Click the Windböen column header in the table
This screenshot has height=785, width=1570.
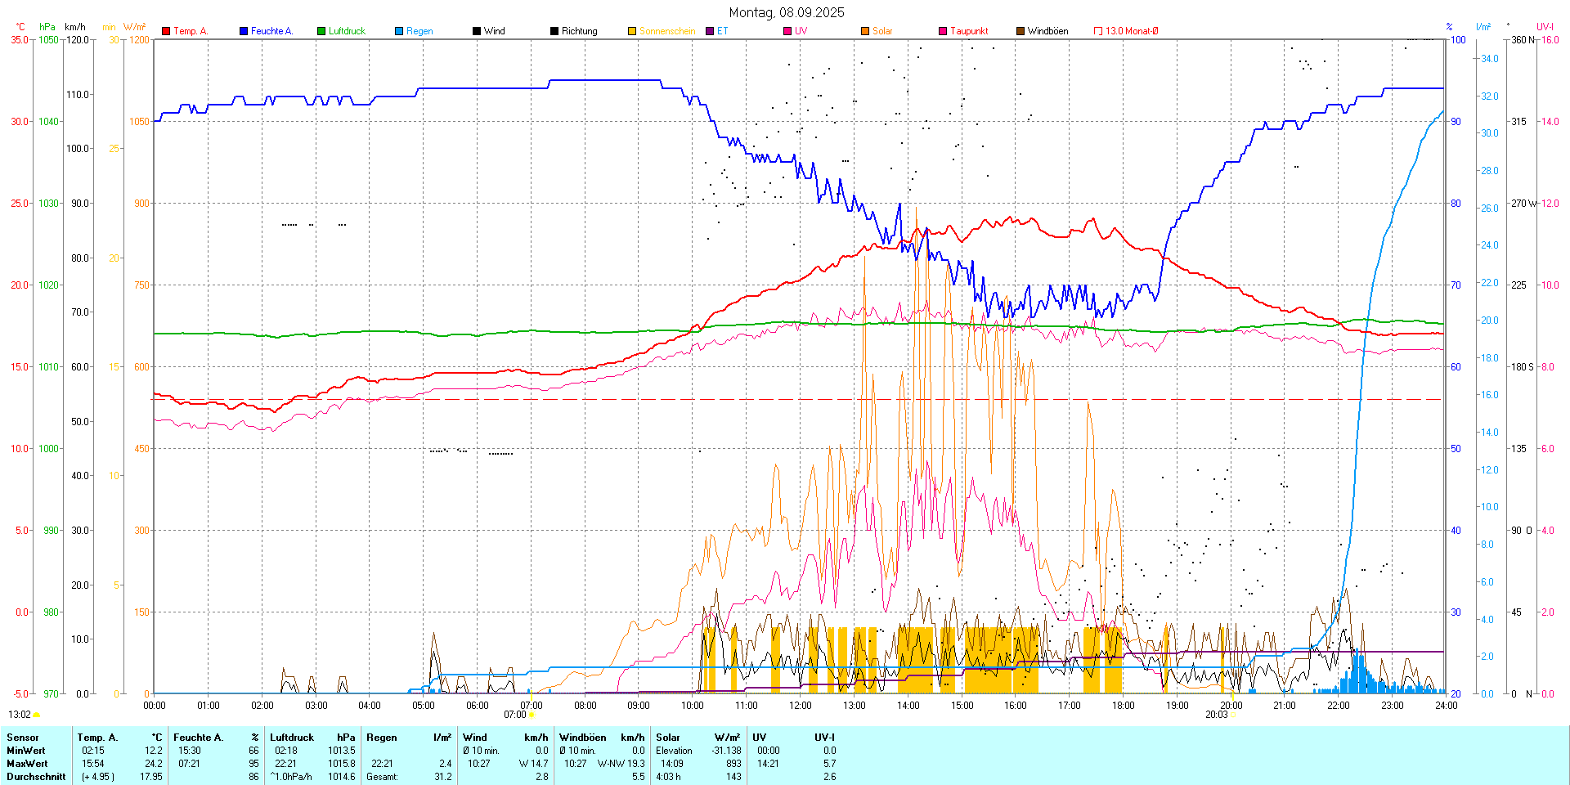[582, 738]
